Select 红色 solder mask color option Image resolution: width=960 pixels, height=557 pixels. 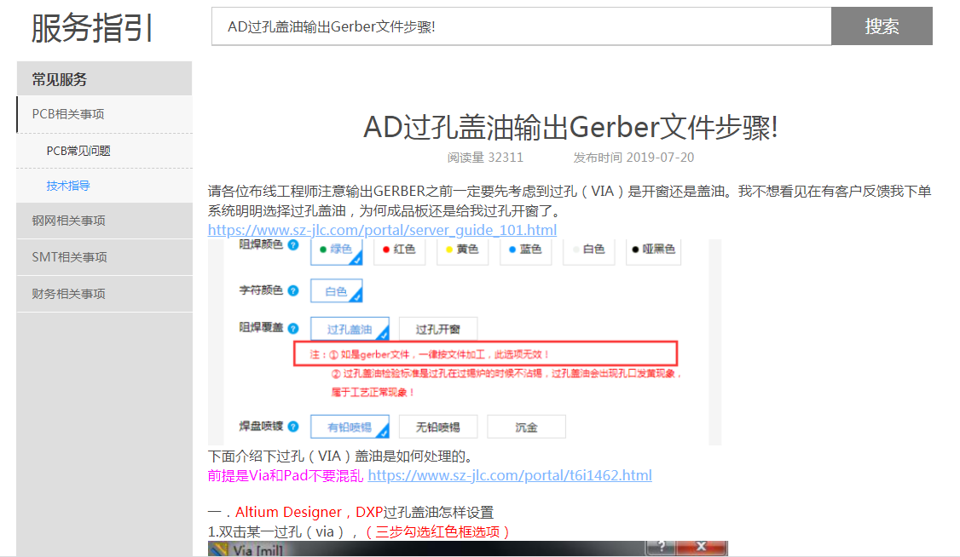tap(399, 250)
